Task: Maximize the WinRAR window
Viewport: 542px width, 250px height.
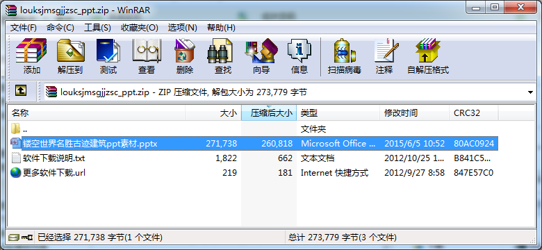Action: coord(495,8)
